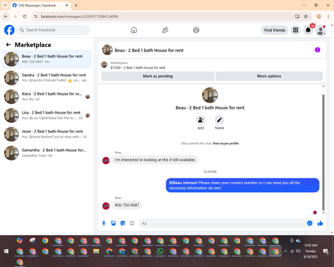Viewport: 334px width, 267px height.
Task: Open the $1,050 Marketplace listing link
Action: pyautogui.click(x=138, y=67)
